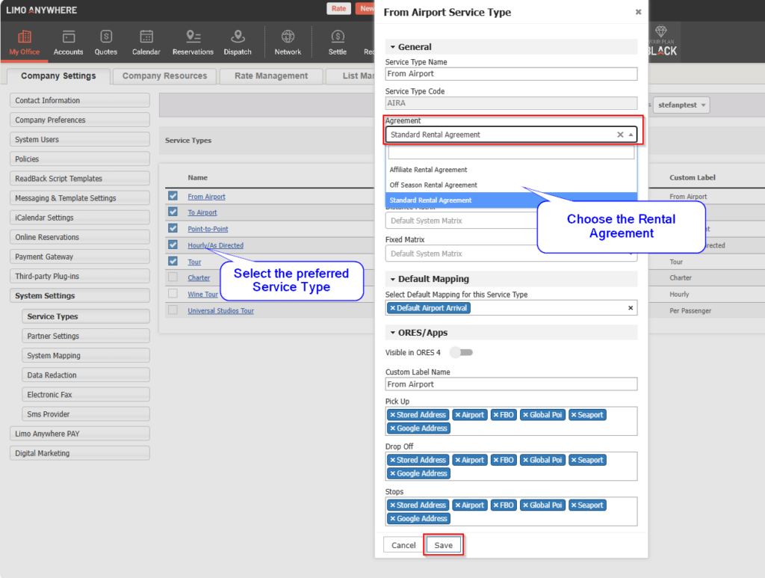Viewport: 765px width, 578px height.
Task: Click the Service Type Name input field
Action: 511,74
